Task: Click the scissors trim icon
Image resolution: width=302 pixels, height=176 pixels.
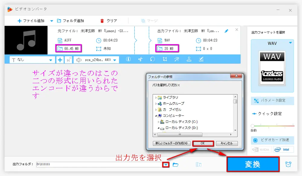Action: coord(140,59)
